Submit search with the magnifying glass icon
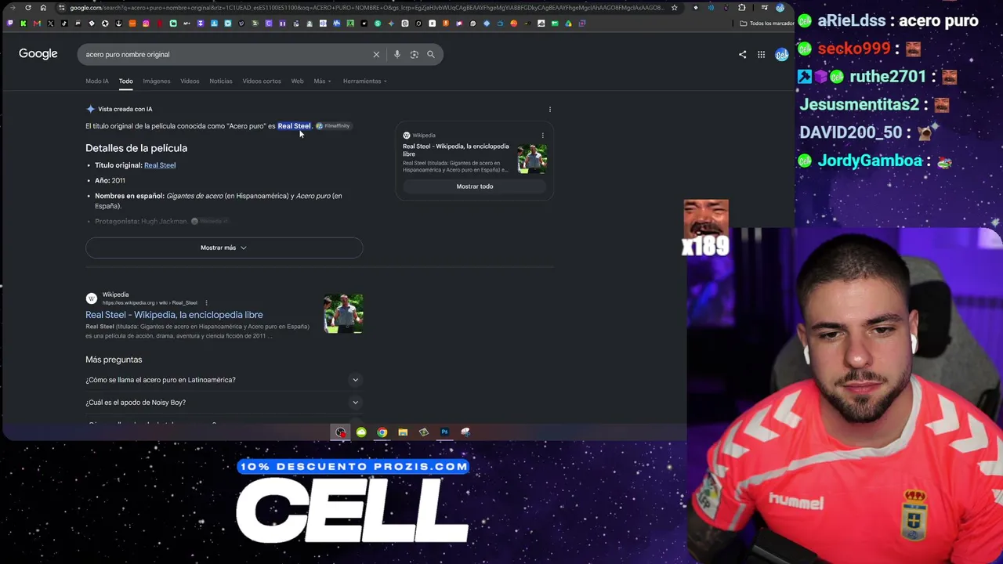Viewport: 1003px width, 564px height. [x=431, y=54]
